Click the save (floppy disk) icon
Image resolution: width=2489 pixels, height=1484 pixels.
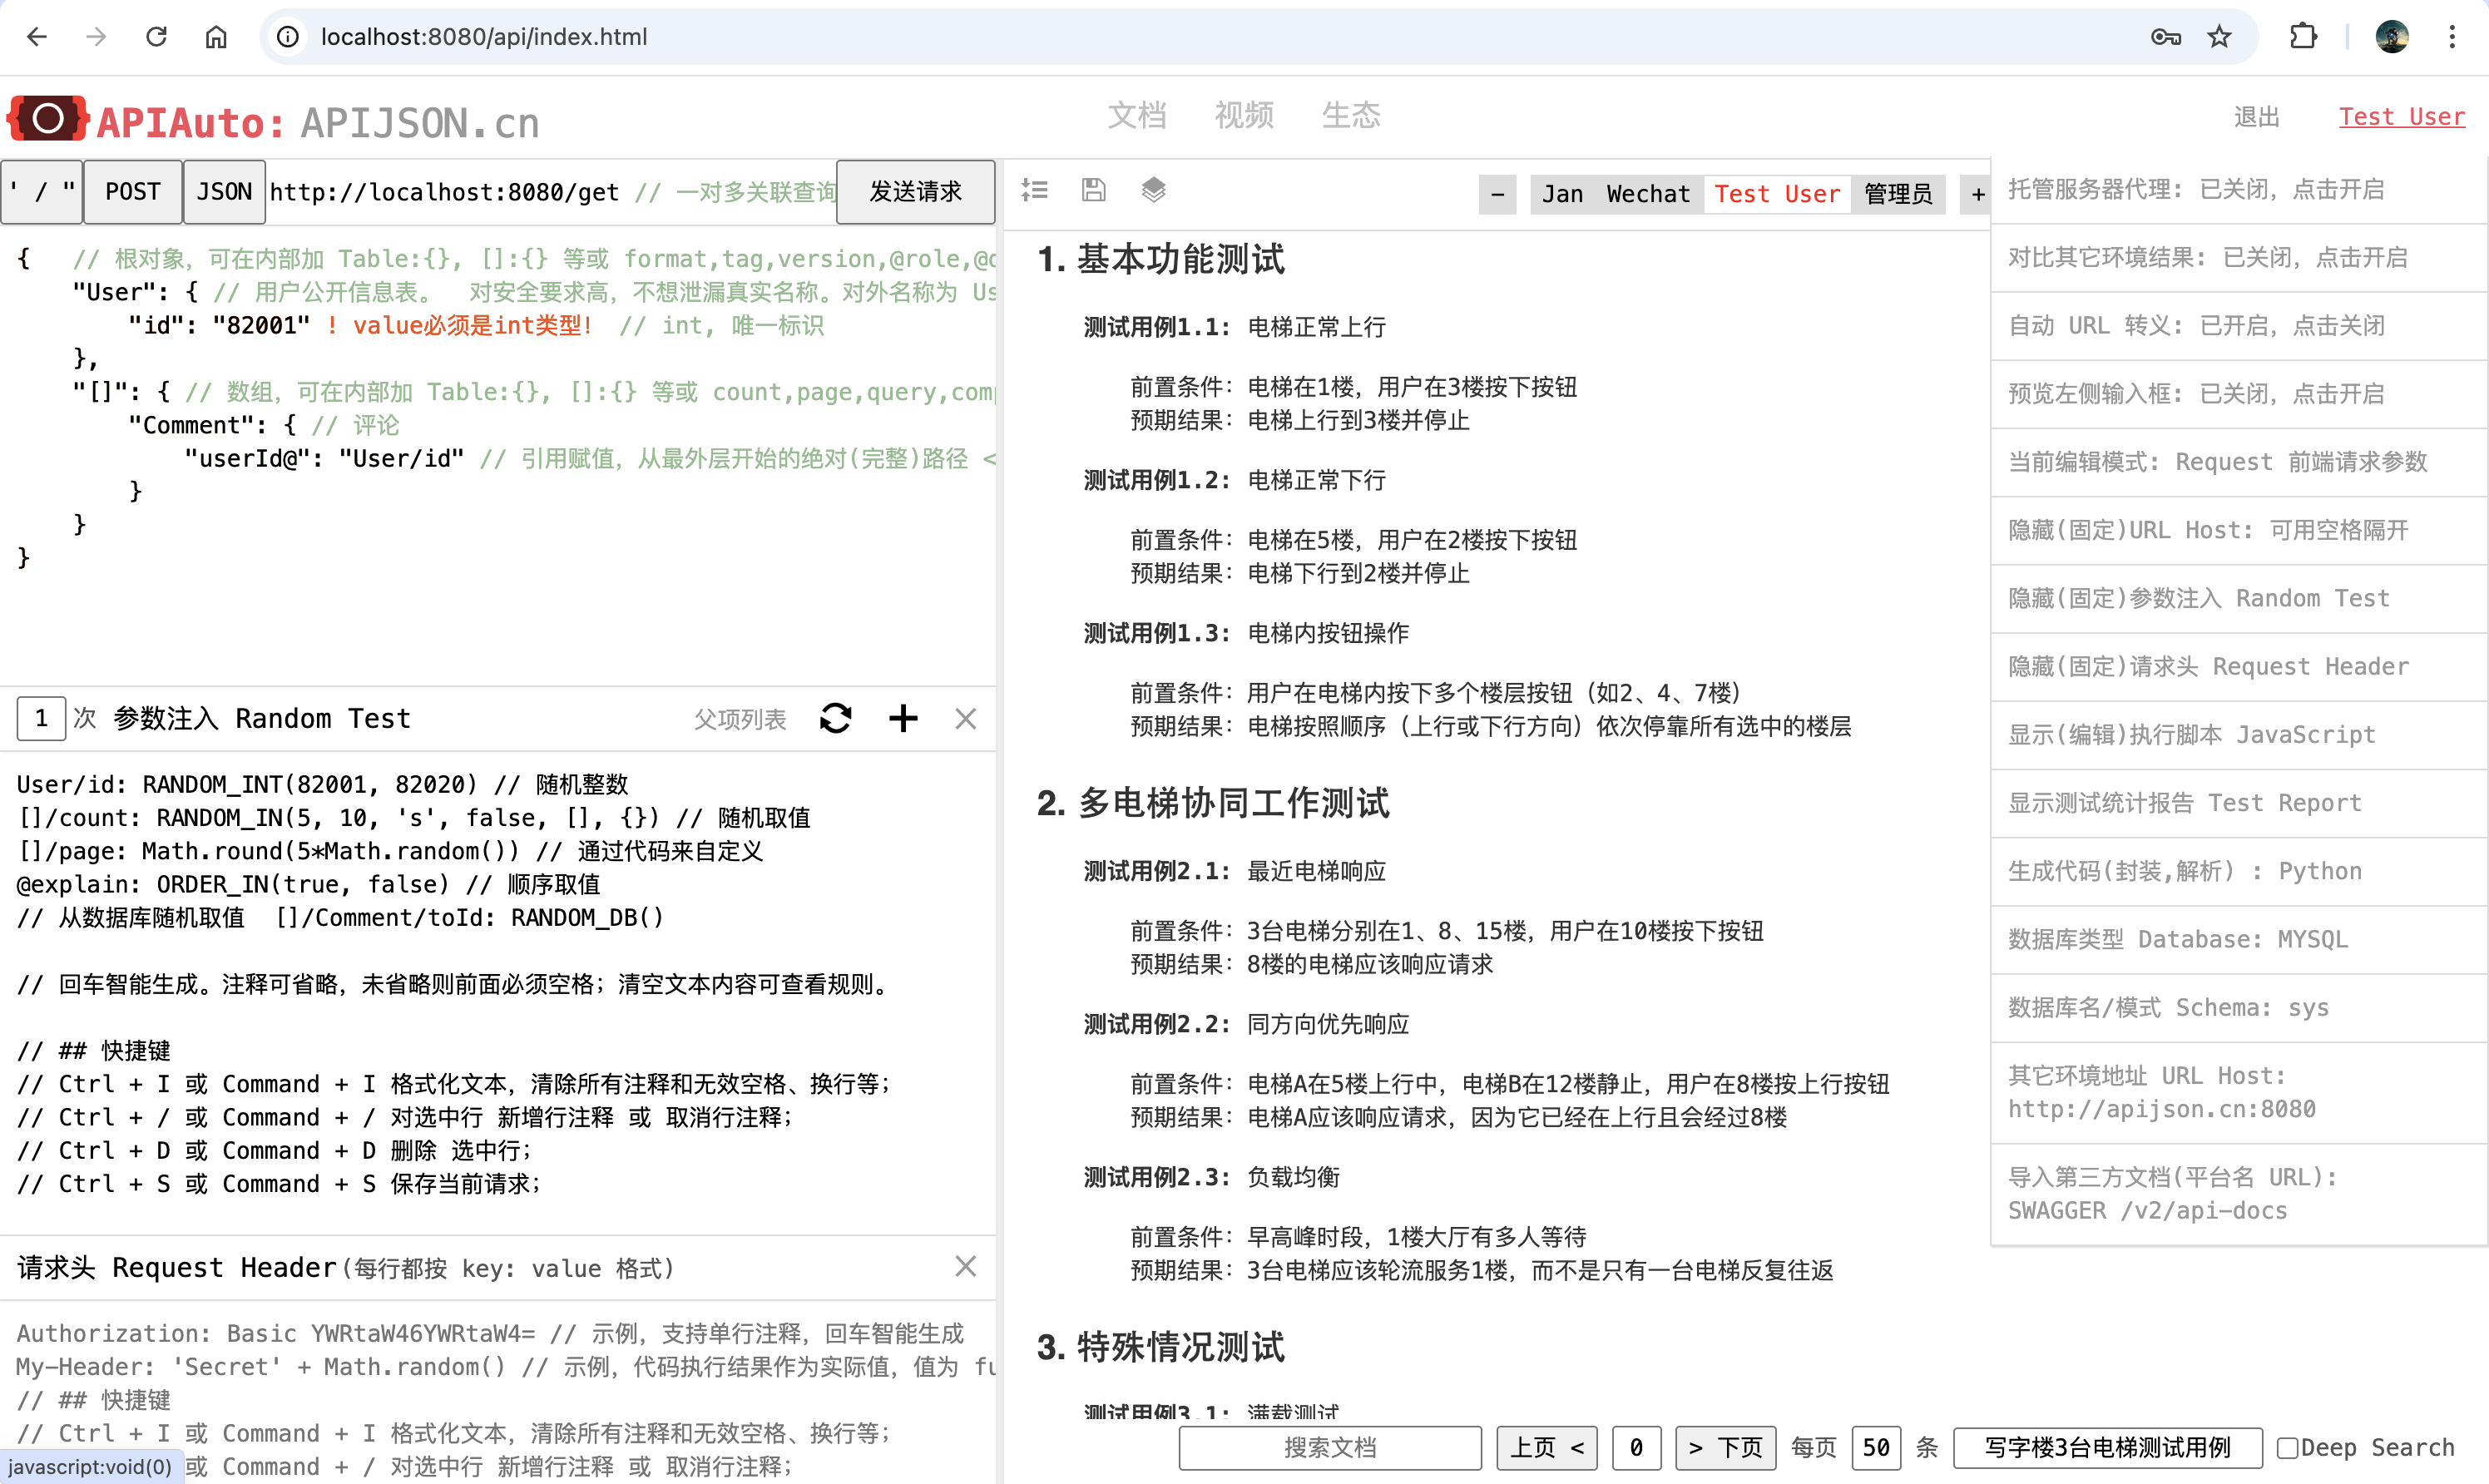click(x=1094, y=190)
